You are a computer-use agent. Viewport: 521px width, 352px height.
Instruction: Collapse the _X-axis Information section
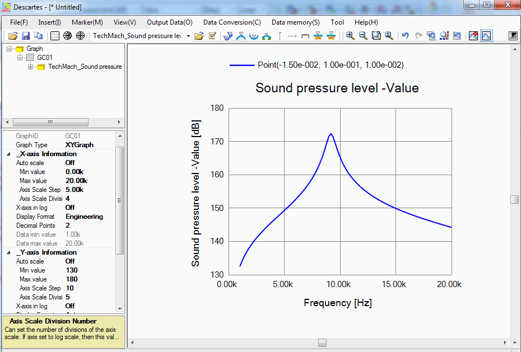8,154
